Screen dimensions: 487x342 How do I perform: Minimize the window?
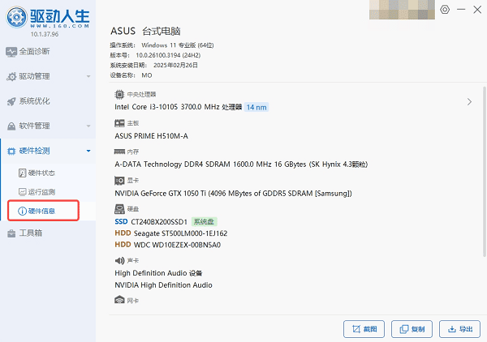pos(461,10)
